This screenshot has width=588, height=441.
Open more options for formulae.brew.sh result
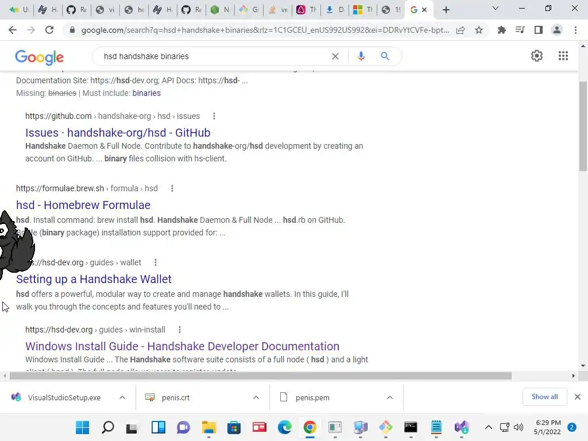click(x=172, y=188)
